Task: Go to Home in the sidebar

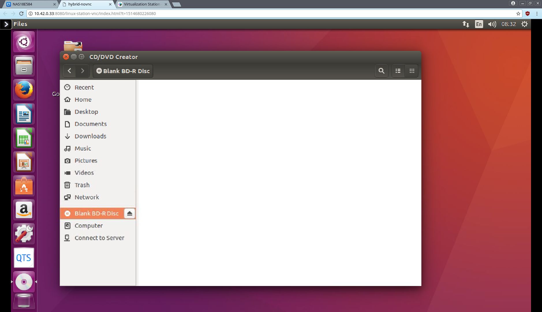Action: (98, 99)
